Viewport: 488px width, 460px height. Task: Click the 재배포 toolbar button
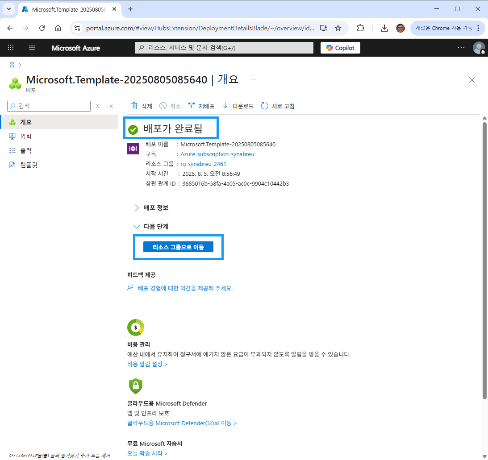coord(201,106)
